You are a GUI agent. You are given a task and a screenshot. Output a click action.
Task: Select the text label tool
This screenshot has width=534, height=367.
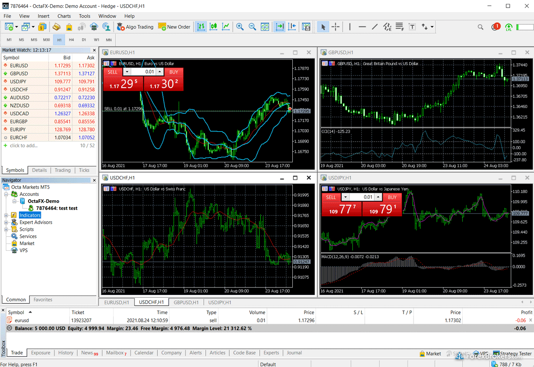[x=412, y=27]
